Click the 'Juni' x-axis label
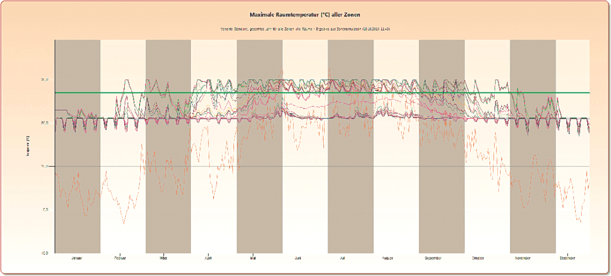 pyautogui.click(x=298, y=259)
